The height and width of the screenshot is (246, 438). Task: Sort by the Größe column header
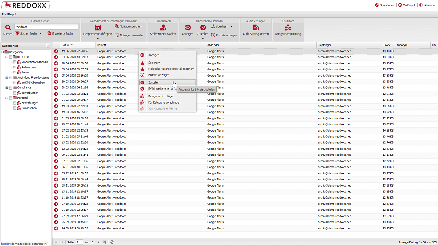point(385,45)
